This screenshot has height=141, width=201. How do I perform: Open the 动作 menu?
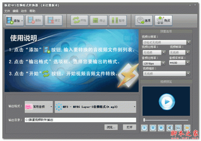point(24,11)
